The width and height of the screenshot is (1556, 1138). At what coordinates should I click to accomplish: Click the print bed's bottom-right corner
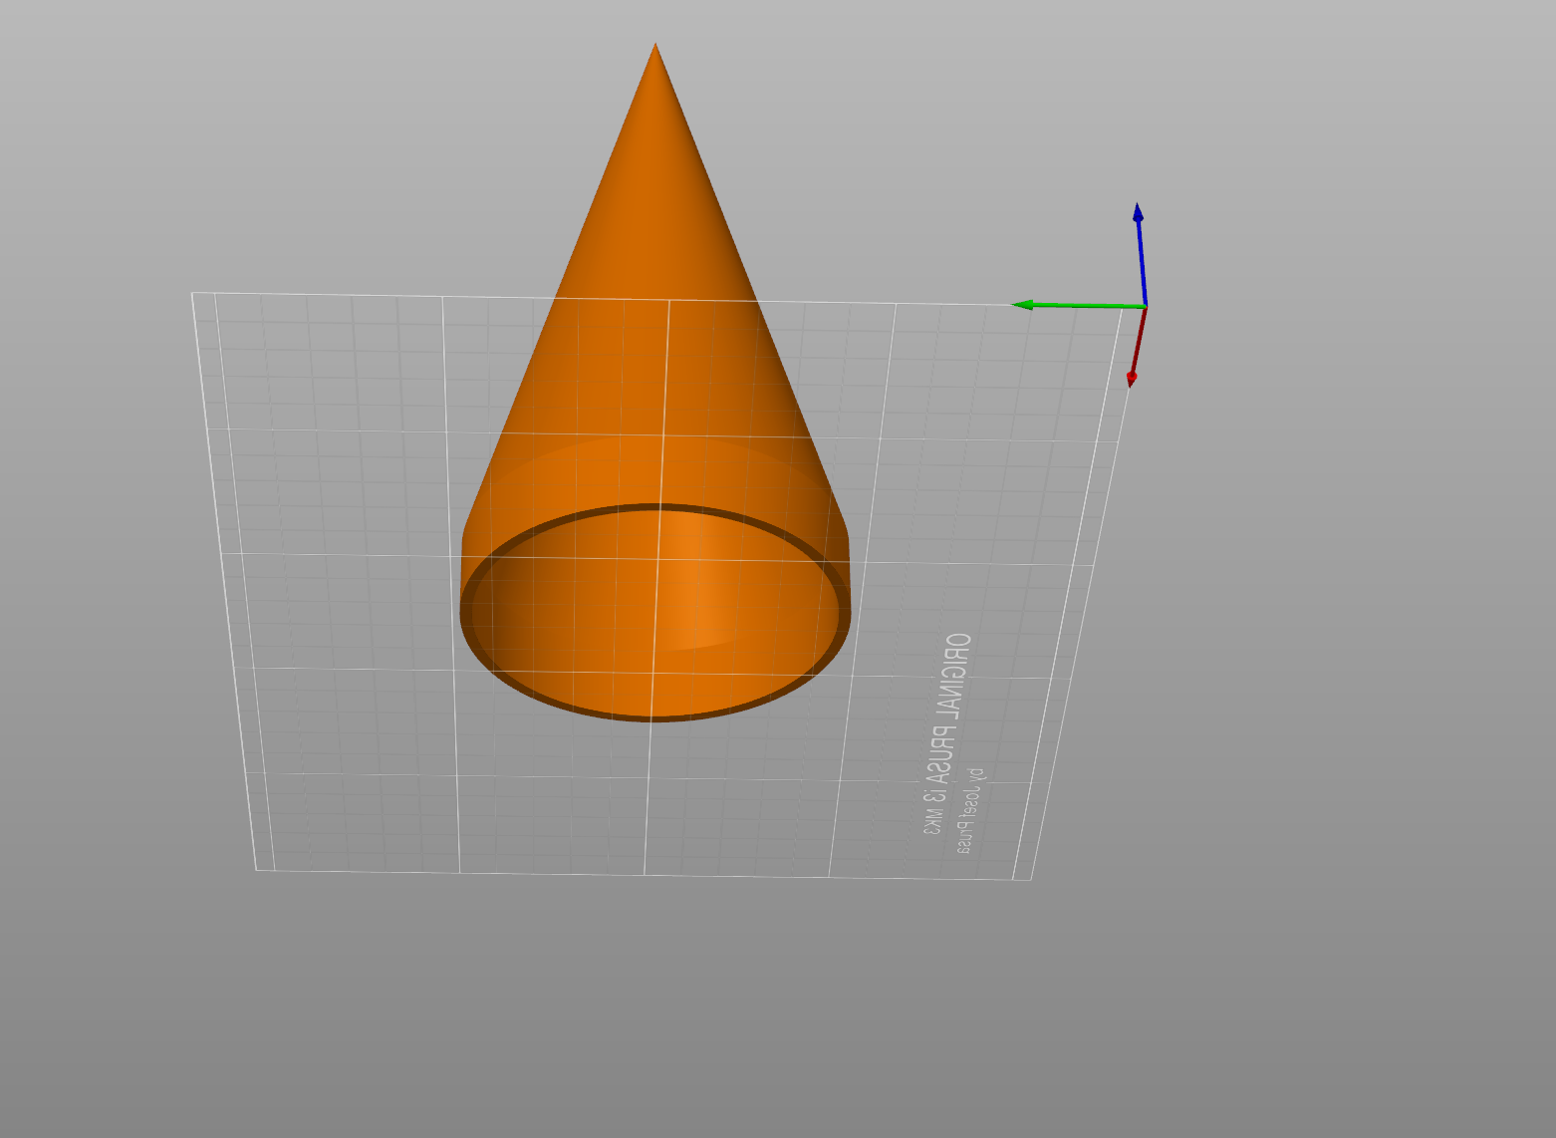(1030, 879)
